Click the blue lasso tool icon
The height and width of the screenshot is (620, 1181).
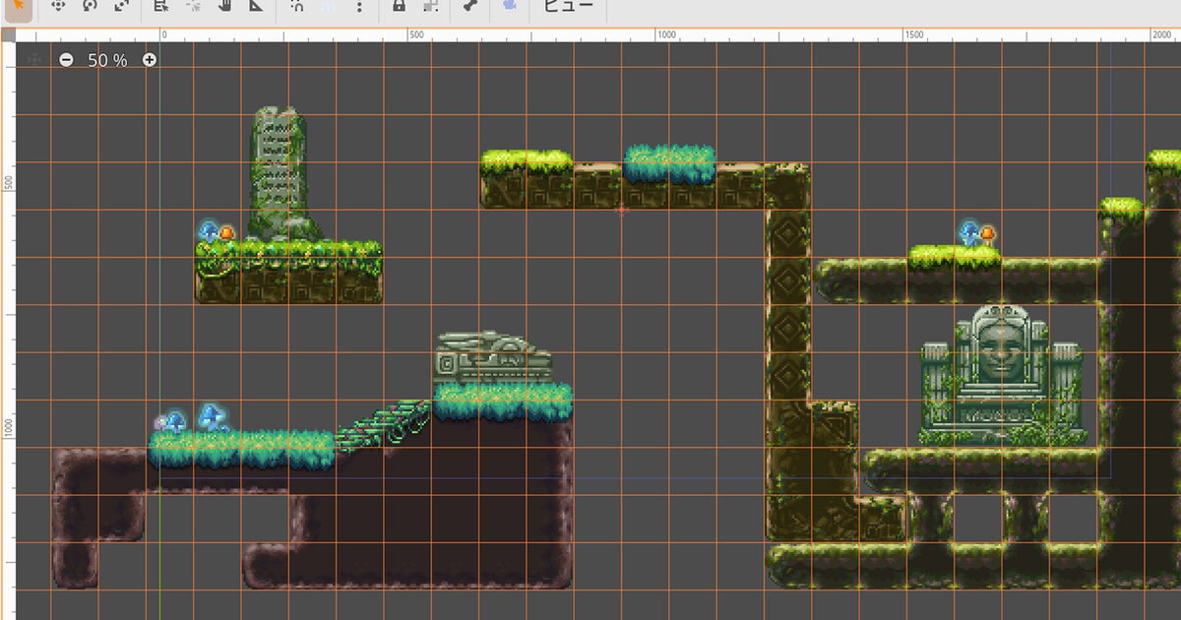(511, 6)
